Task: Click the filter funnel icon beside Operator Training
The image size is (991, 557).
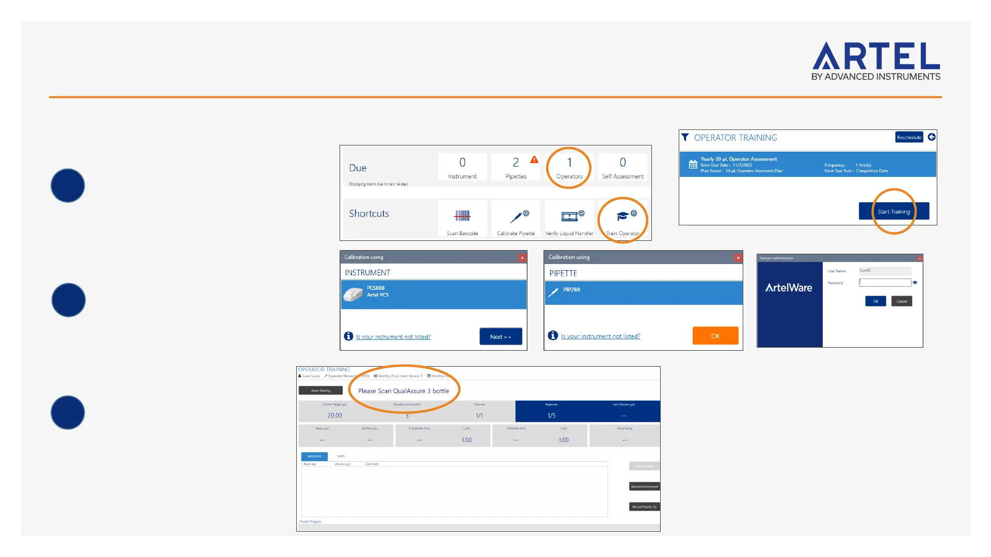Action: (x=685, y=137)
